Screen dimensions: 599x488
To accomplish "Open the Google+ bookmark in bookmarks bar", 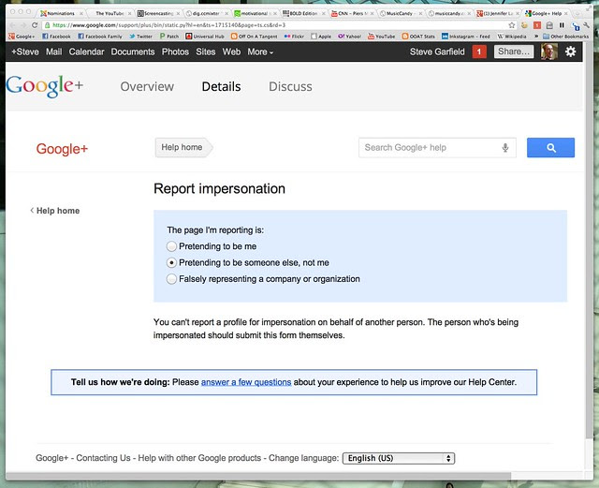I will 22,37.
